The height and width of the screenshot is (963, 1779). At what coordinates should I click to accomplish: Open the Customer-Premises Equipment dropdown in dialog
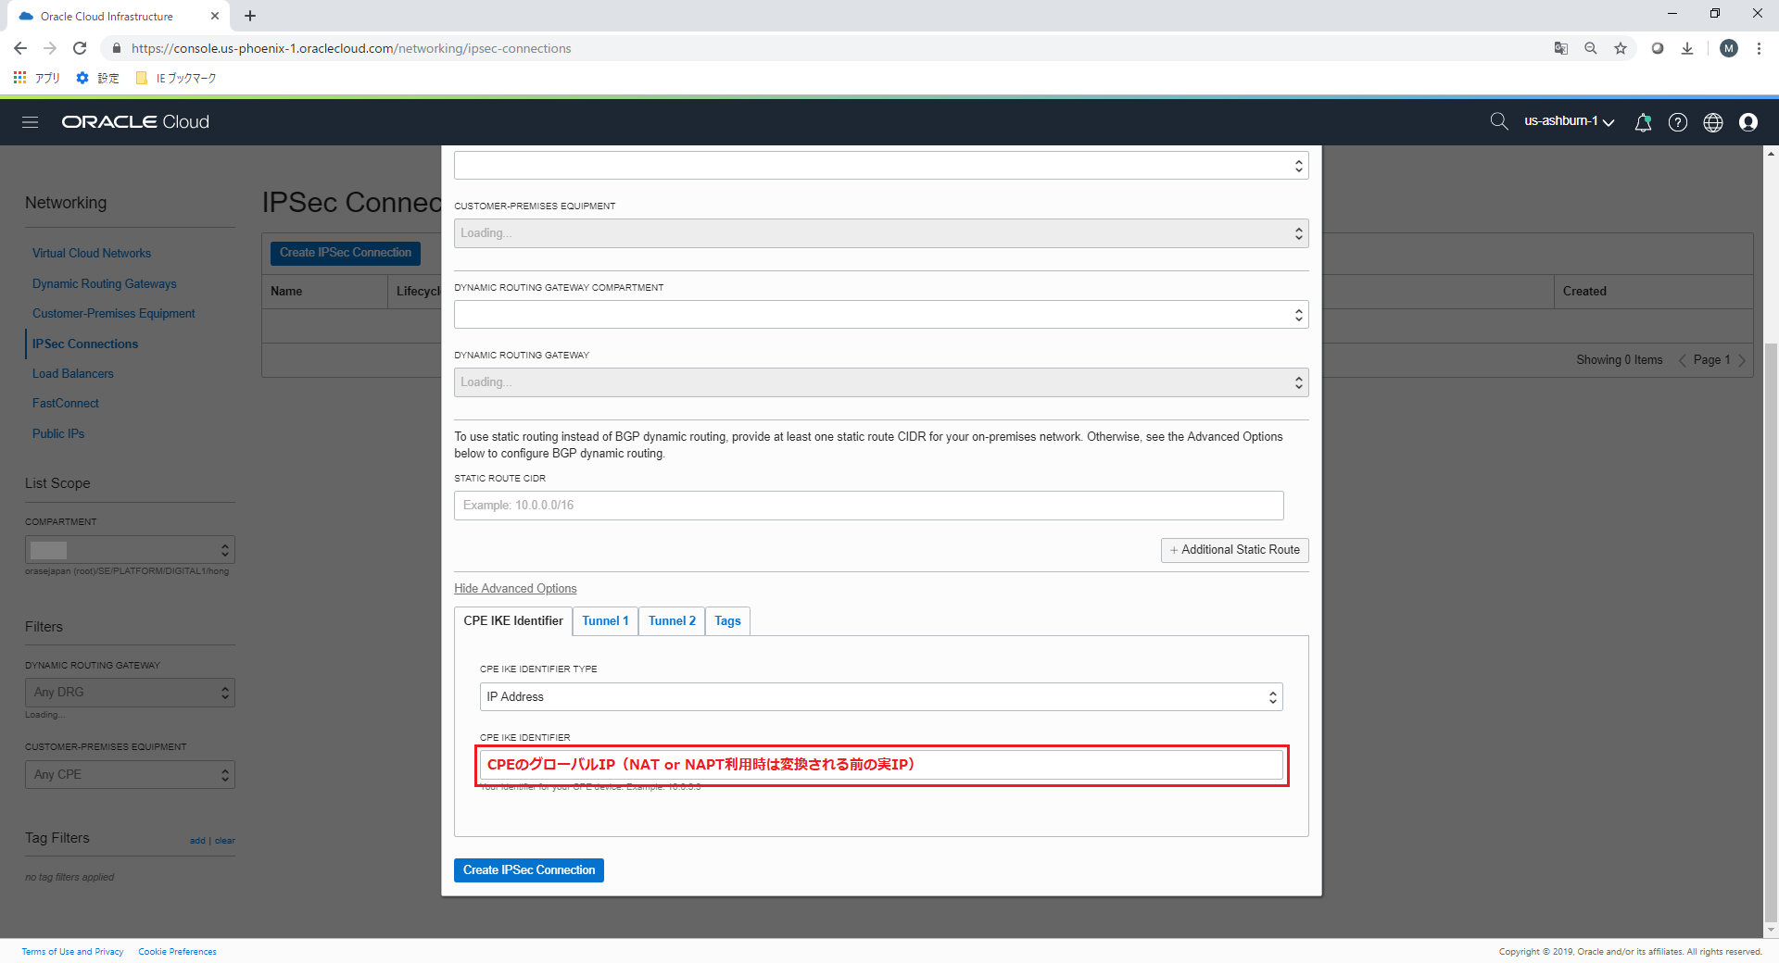point(881,233)
